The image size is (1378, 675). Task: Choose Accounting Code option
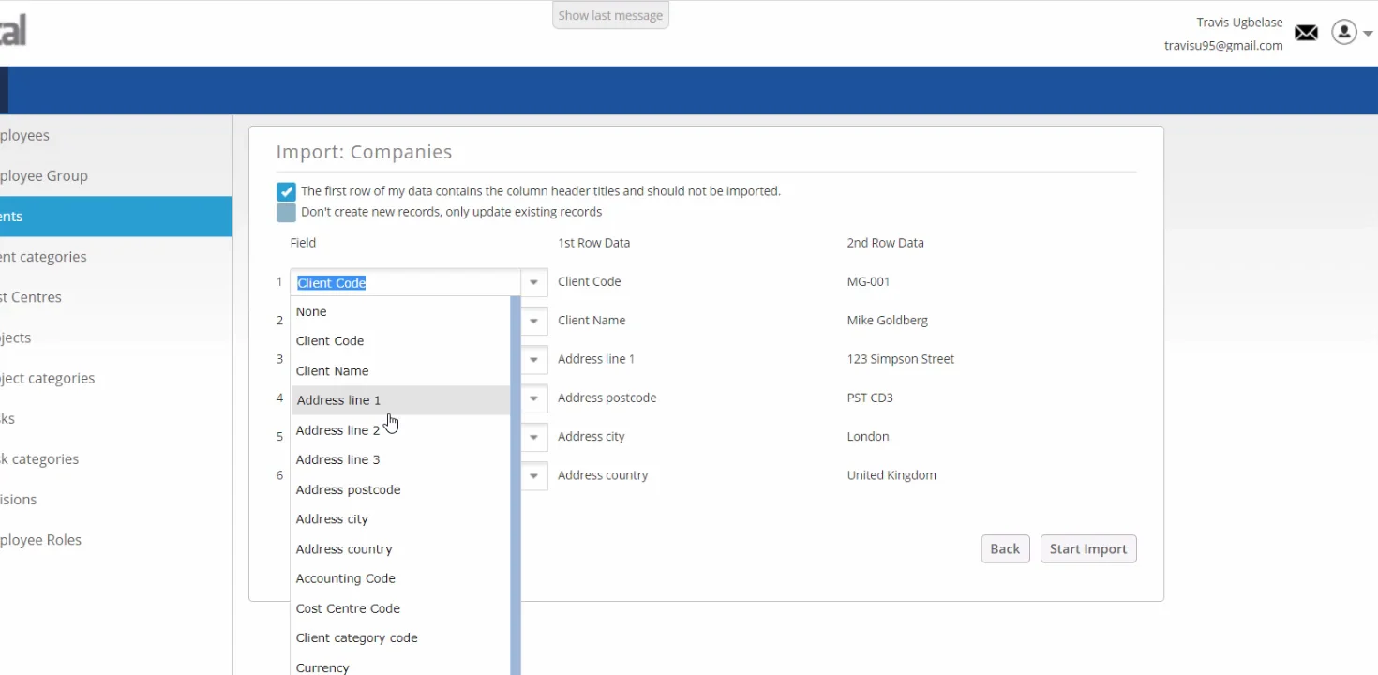click(400, 578)
